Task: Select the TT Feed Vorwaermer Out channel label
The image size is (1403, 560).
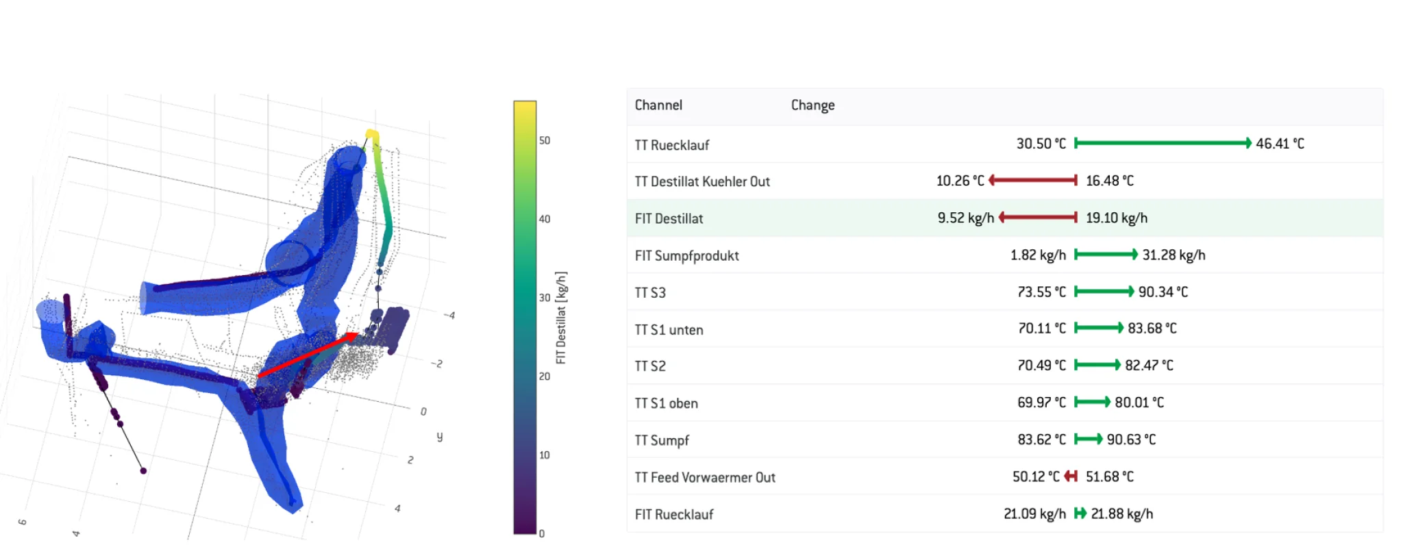Action: [705, 477]
